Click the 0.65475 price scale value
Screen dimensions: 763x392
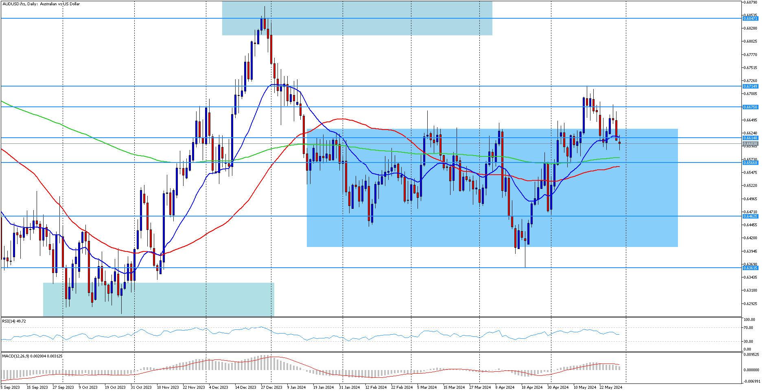[750, 173]
